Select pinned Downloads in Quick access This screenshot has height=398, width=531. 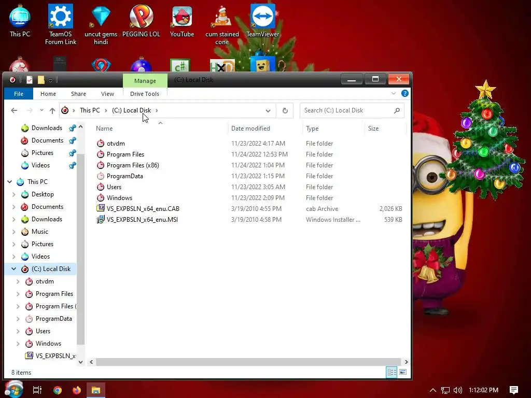47,128
